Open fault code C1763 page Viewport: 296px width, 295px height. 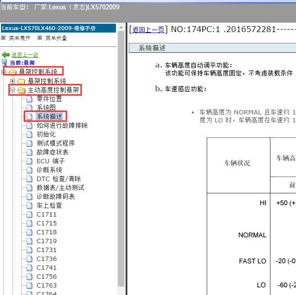click(47, 285)
